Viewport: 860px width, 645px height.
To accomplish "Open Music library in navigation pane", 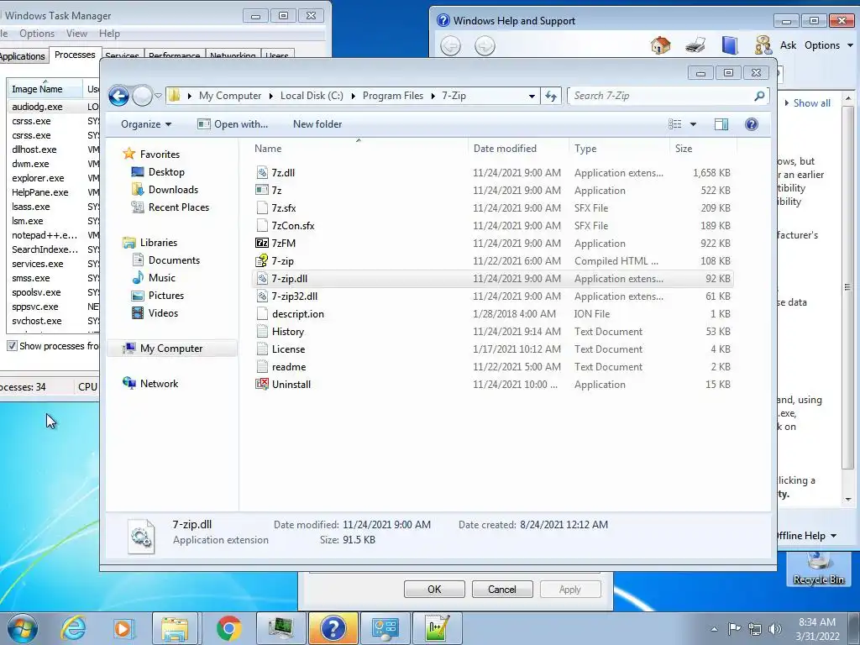I will pos(162,278).
